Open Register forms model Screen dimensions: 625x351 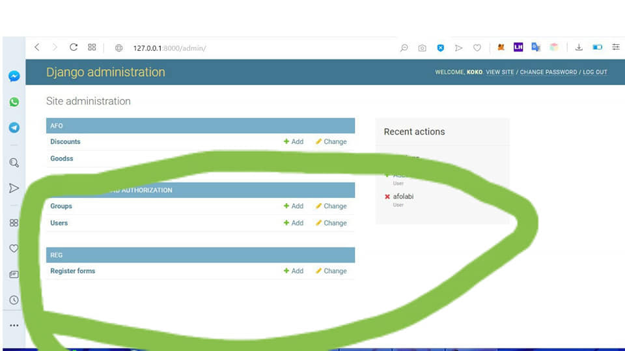72,271
